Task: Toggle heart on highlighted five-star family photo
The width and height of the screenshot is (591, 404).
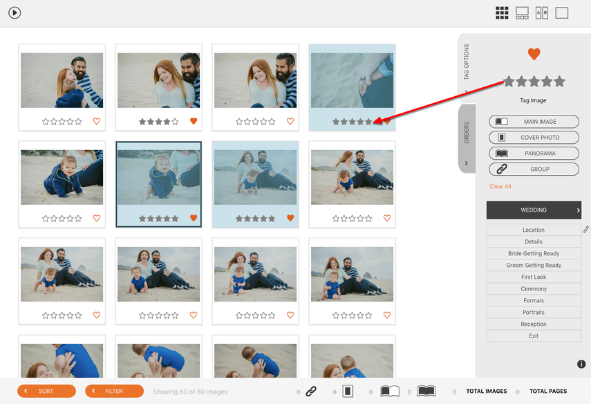Action: [290, 218]
